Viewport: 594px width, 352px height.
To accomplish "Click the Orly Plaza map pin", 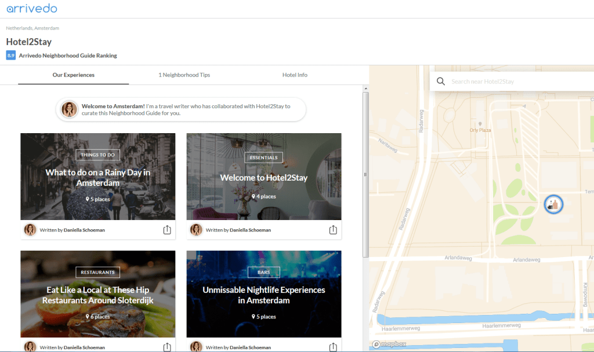I will 480,124.
